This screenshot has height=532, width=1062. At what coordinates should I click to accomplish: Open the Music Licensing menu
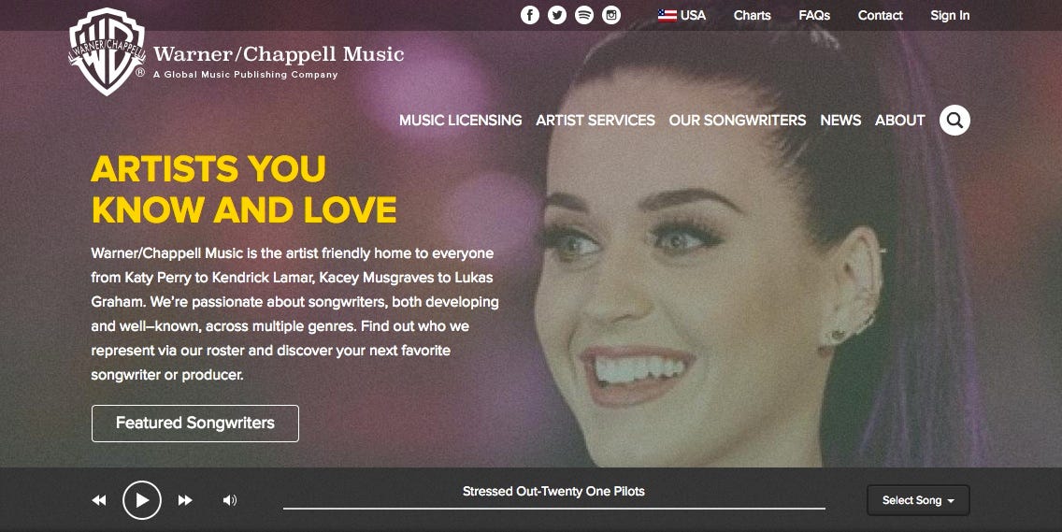click(x=461, y=120)
